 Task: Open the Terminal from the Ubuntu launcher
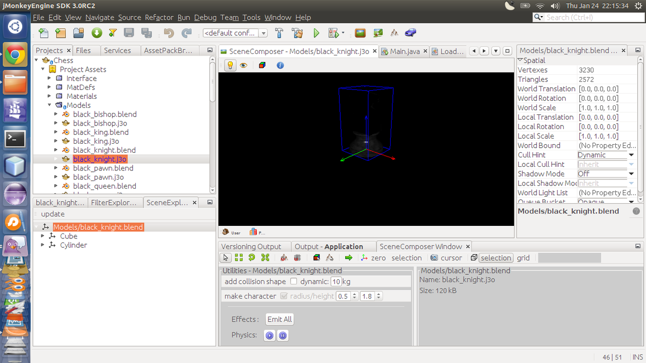click(15, 139)
